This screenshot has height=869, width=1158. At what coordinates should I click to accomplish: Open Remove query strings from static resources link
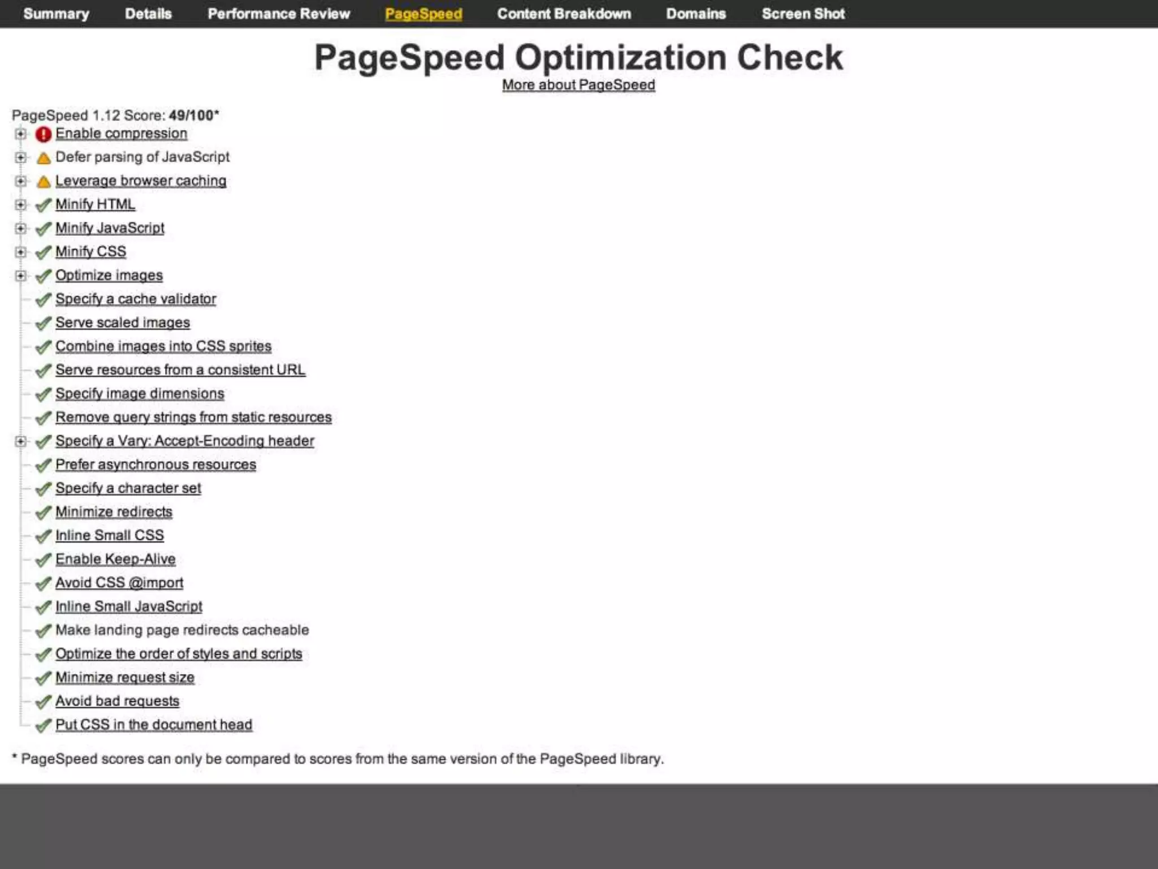pyautogui.click(x=193, y=418)
